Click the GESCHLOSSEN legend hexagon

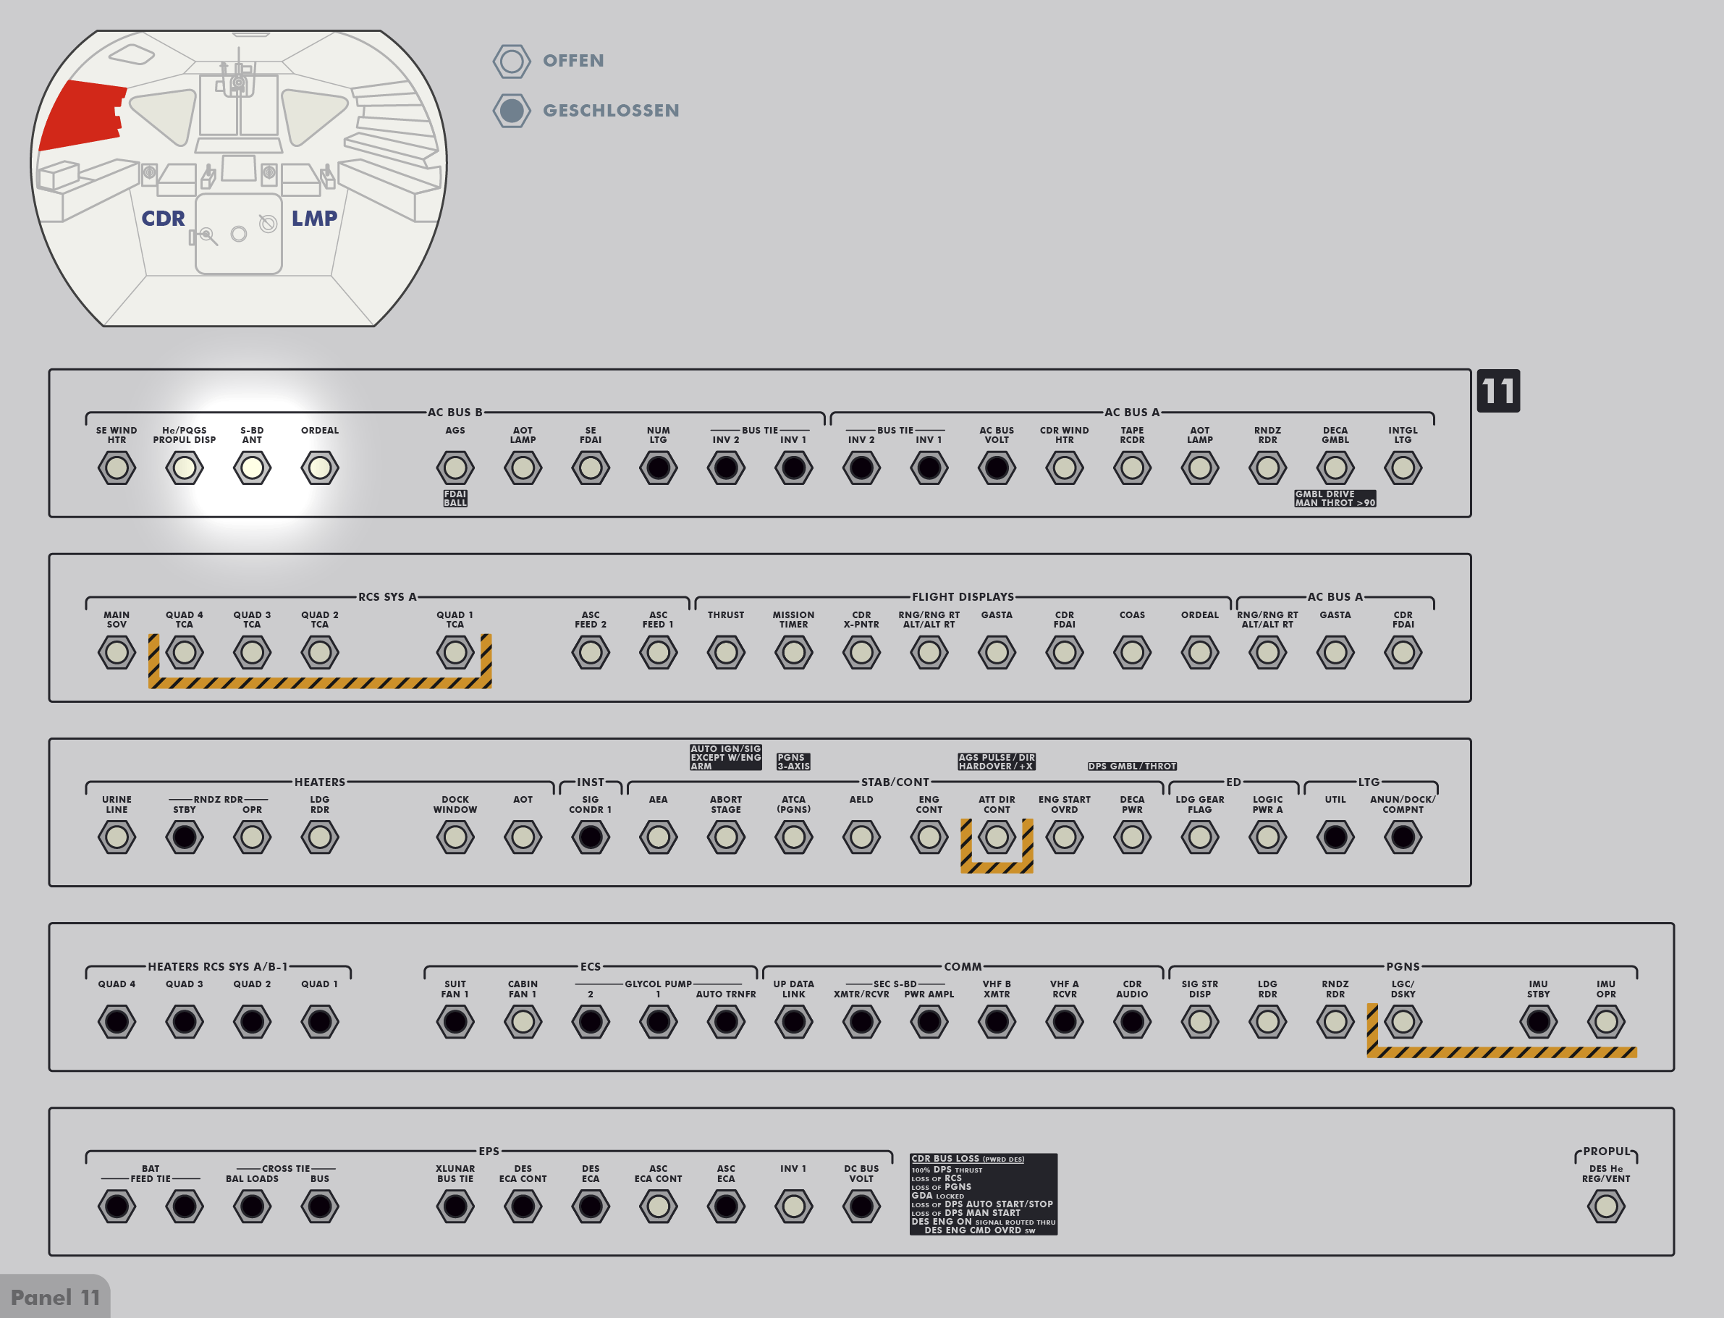512,111
